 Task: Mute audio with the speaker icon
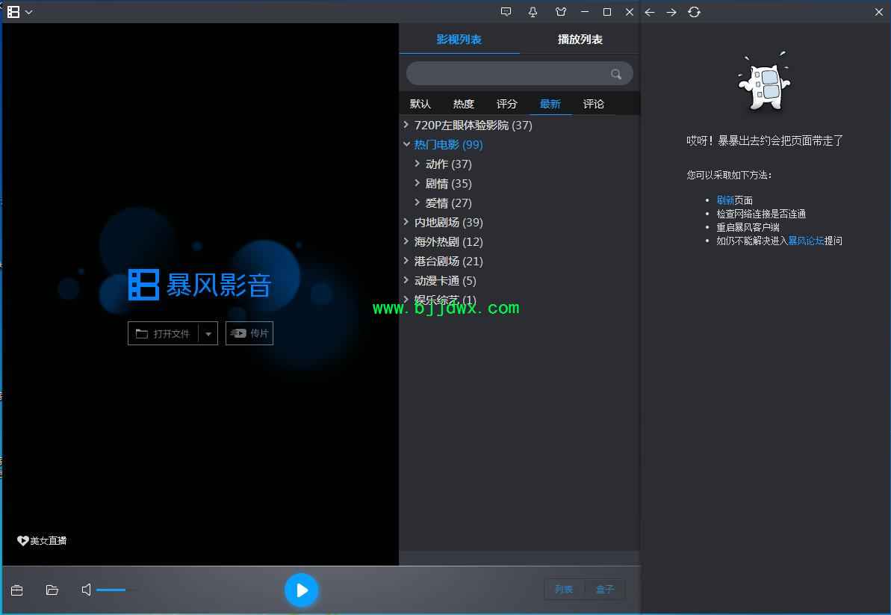87,590
